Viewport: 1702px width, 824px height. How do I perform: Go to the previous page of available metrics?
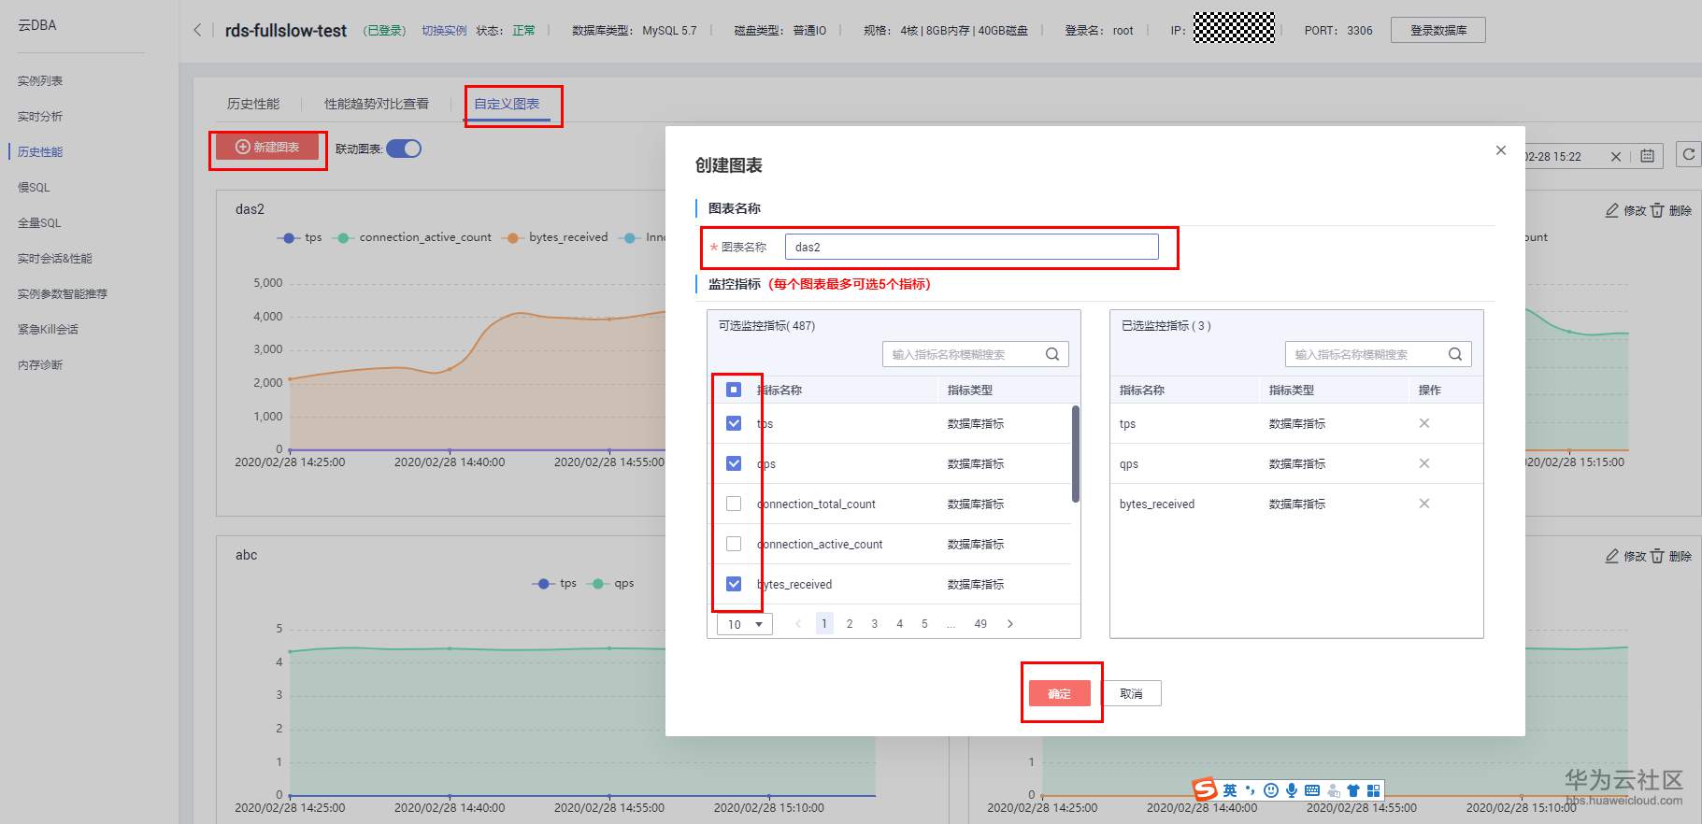(797, 624)
